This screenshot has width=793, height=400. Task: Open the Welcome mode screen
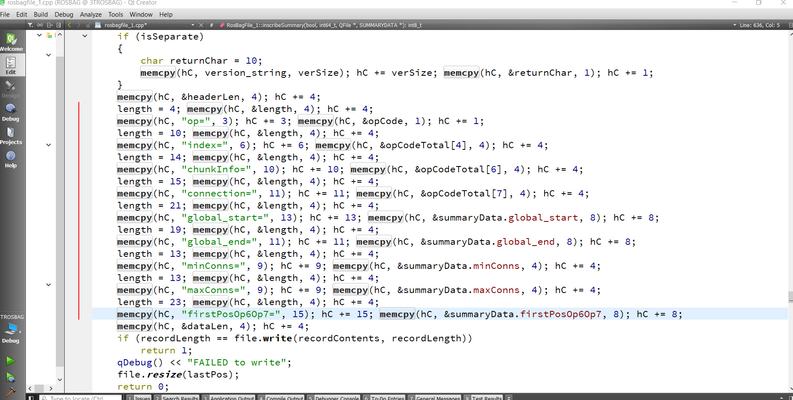[11, 40]
